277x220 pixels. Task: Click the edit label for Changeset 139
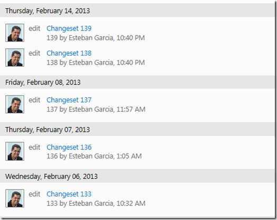[34, 28]
